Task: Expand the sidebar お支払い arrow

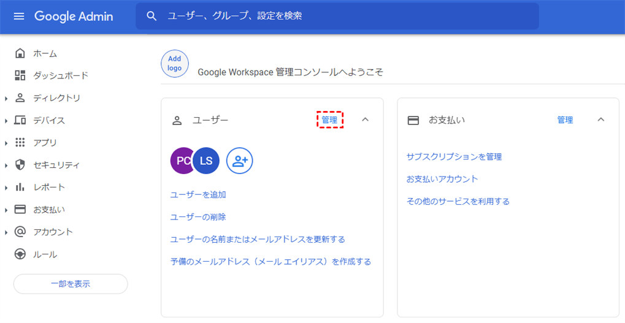Action: [x=6, y=210]
